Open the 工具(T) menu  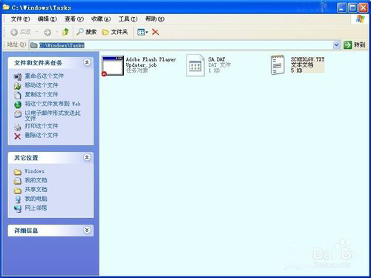(128, 19)
